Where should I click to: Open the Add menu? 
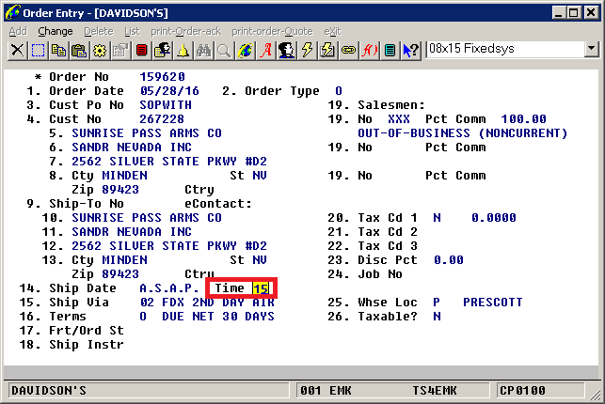point(18,31)
